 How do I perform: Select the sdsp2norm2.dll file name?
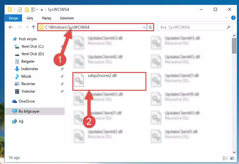pyautogui.click(x=102, y=76)
